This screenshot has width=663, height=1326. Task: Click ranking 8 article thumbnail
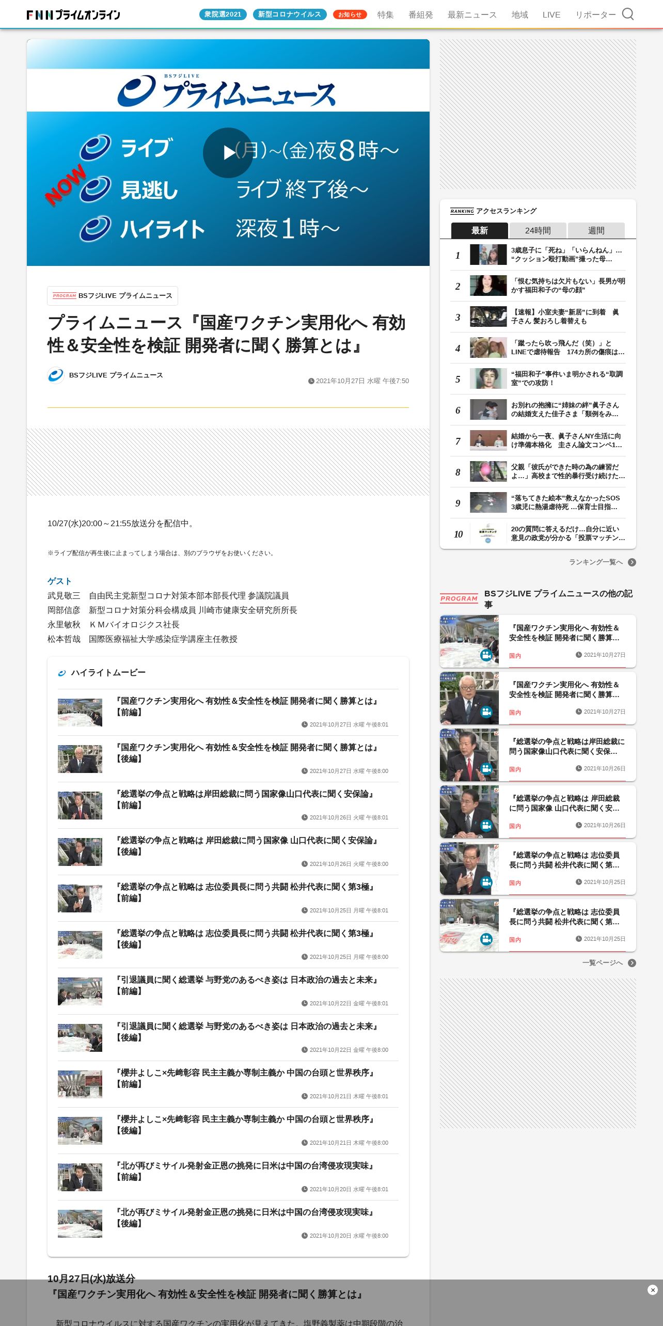(x=488, y=471)
